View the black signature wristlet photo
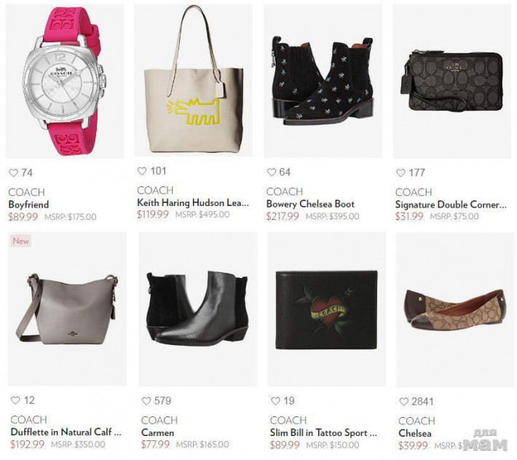This screenshot has height=460, width=517. tap(452, 81)
